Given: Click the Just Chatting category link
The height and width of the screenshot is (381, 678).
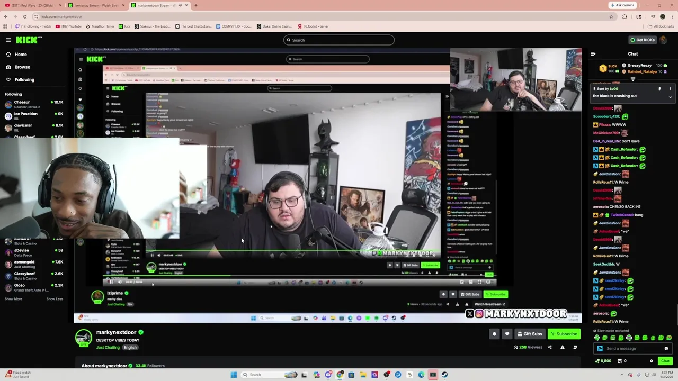Looking at the screenshot, I should tap(108, 348).
